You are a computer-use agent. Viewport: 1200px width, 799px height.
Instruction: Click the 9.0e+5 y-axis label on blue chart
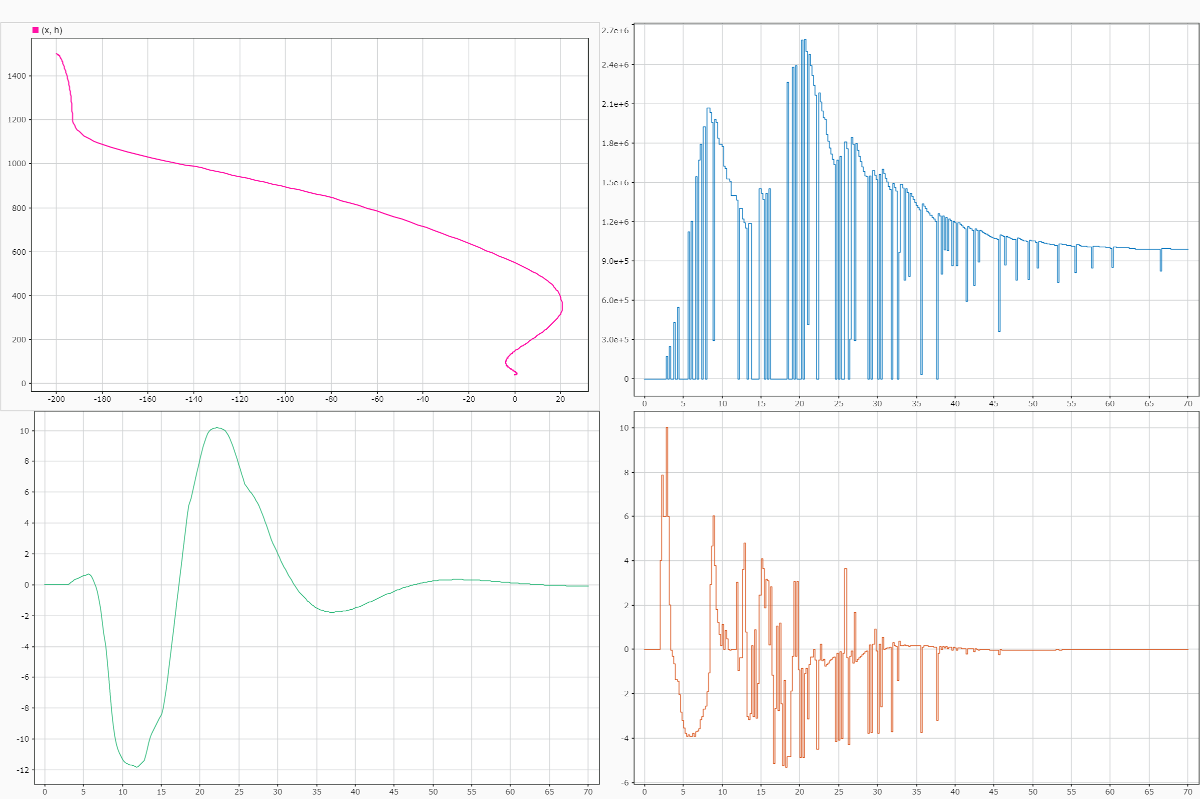pos(615,261)
